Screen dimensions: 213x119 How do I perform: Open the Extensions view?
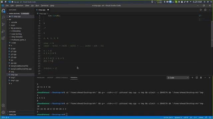tap(3, 38)
